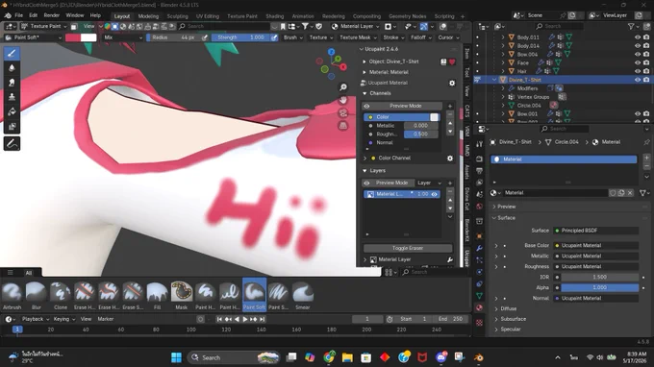Viewport: 654px width, 367px height.
Task: Choose the Smear brush asset
Action: [x=302, y=295]
